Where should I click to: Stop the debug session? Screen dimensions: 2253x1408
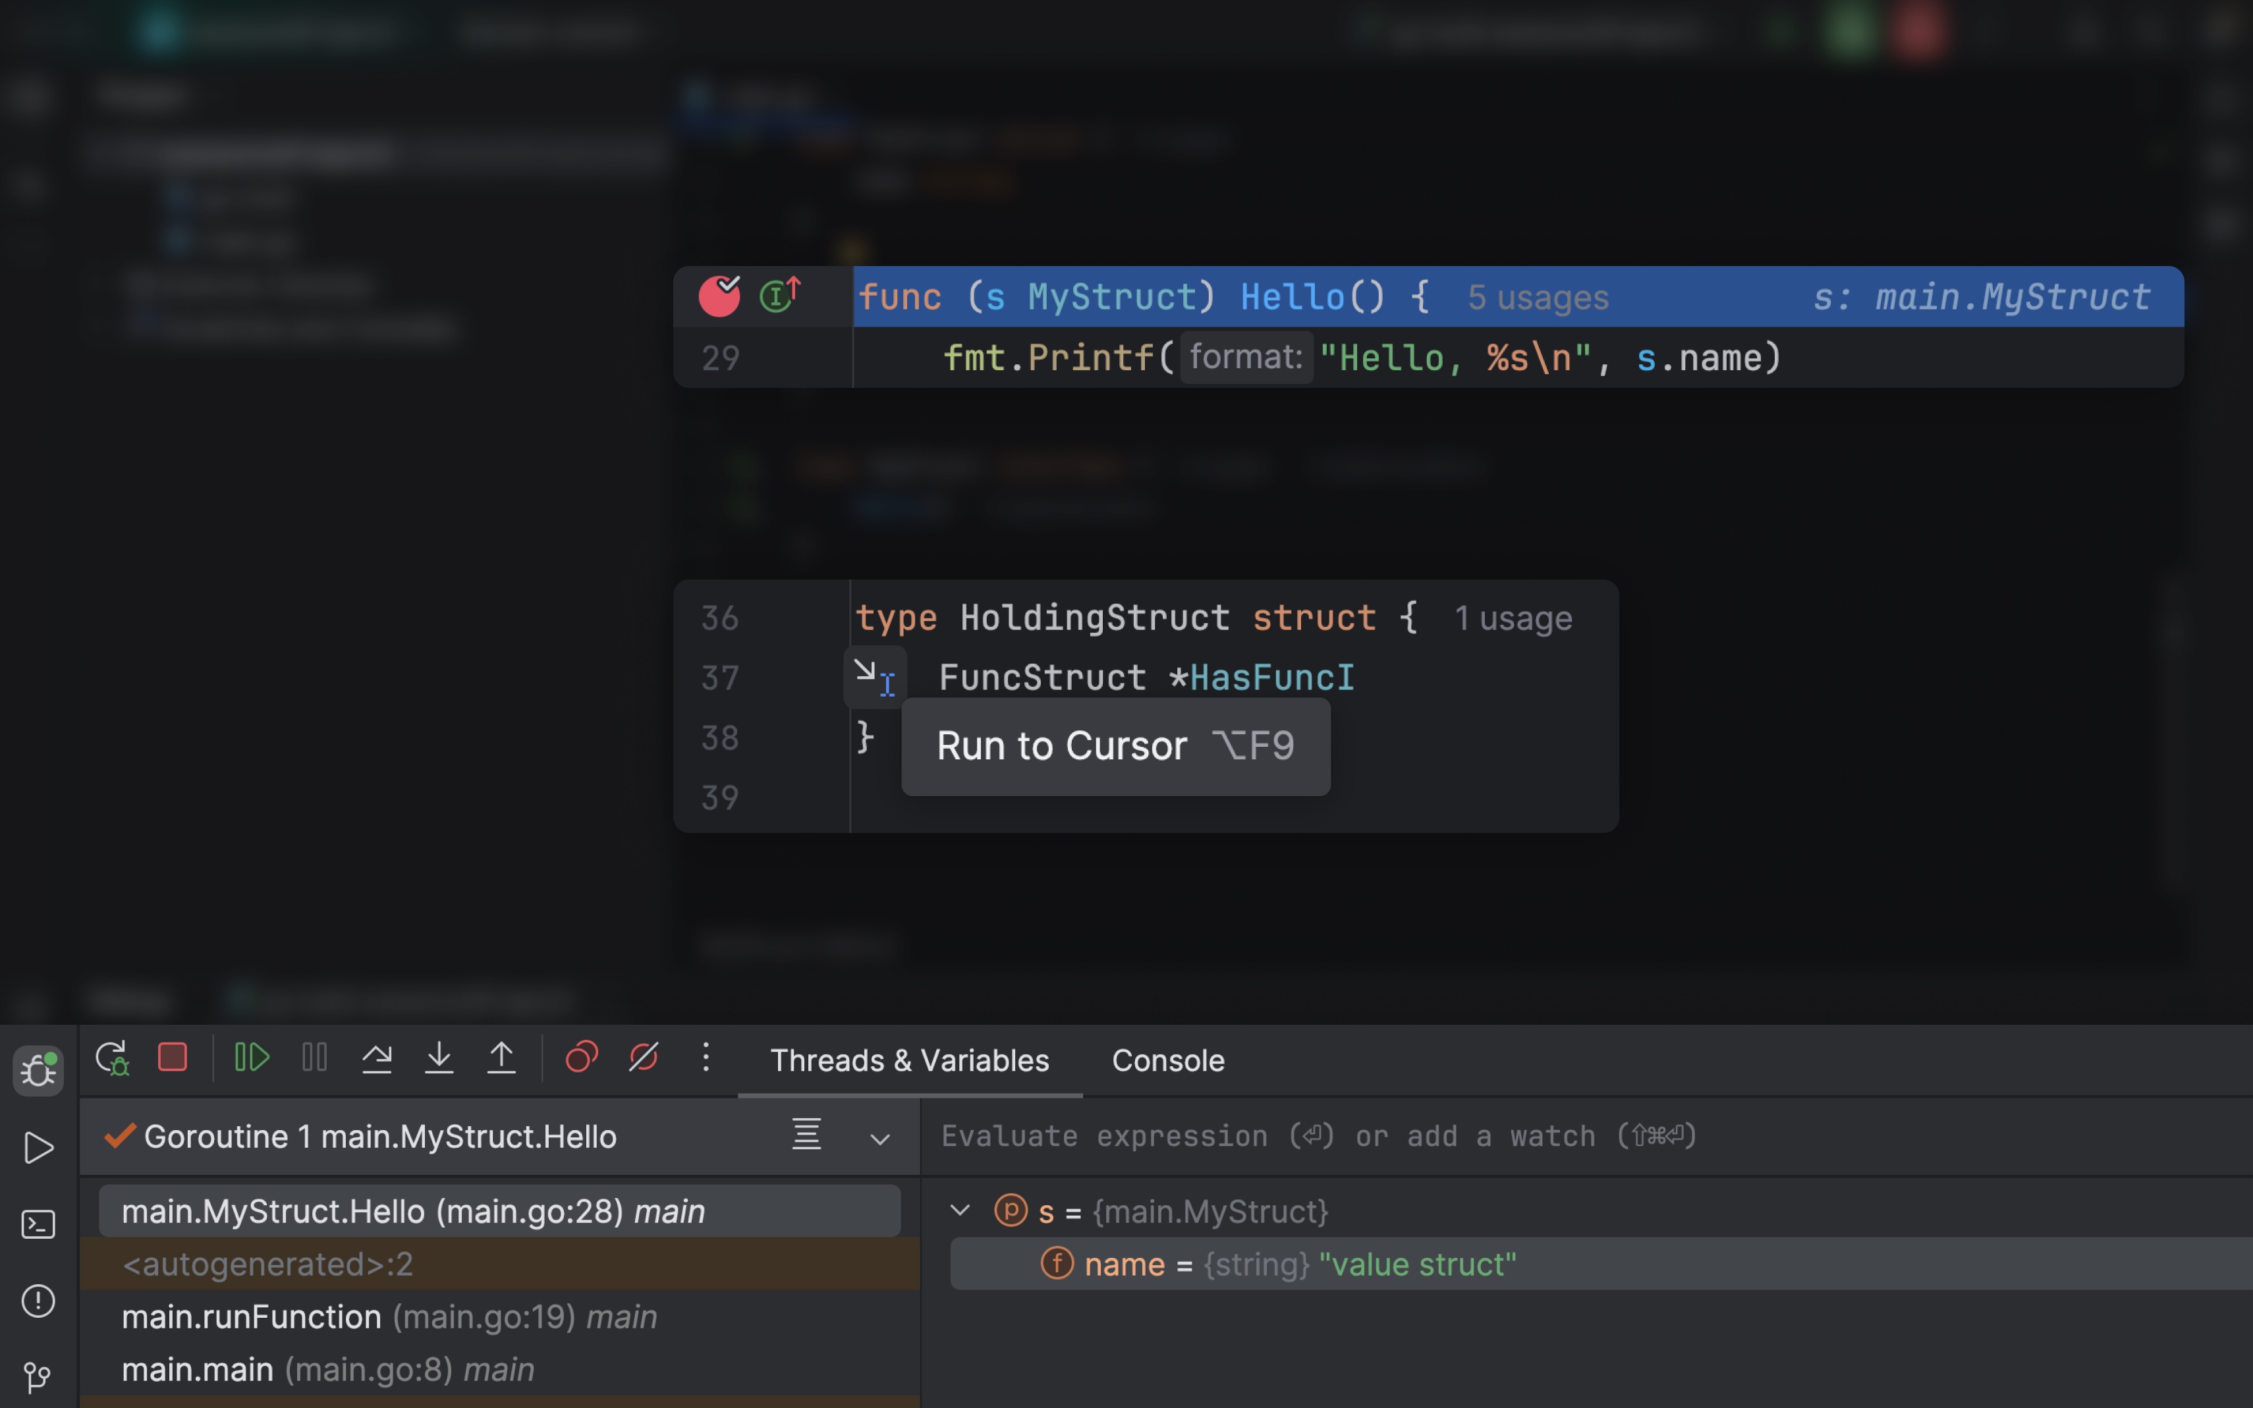point(173,1058)
